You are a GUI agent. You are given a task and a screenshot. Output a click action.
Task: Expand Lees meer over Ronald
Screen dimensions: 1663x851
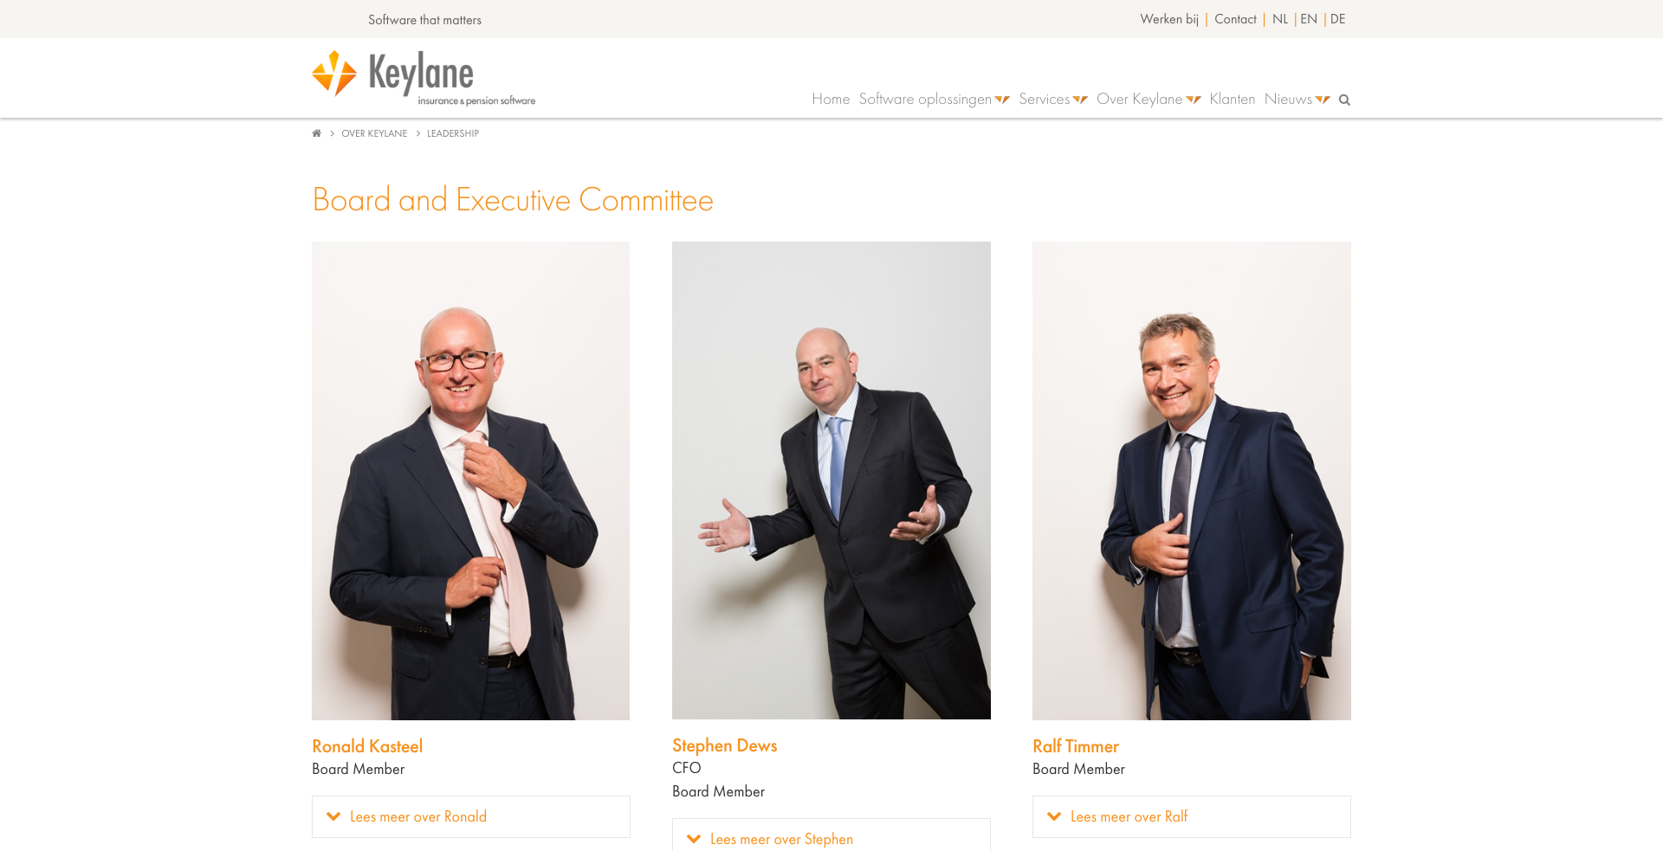click(471, 816)
